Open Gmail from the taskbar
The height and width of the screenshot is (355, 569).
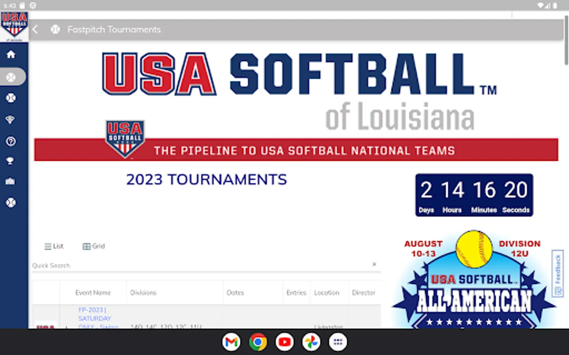(232, 342)
